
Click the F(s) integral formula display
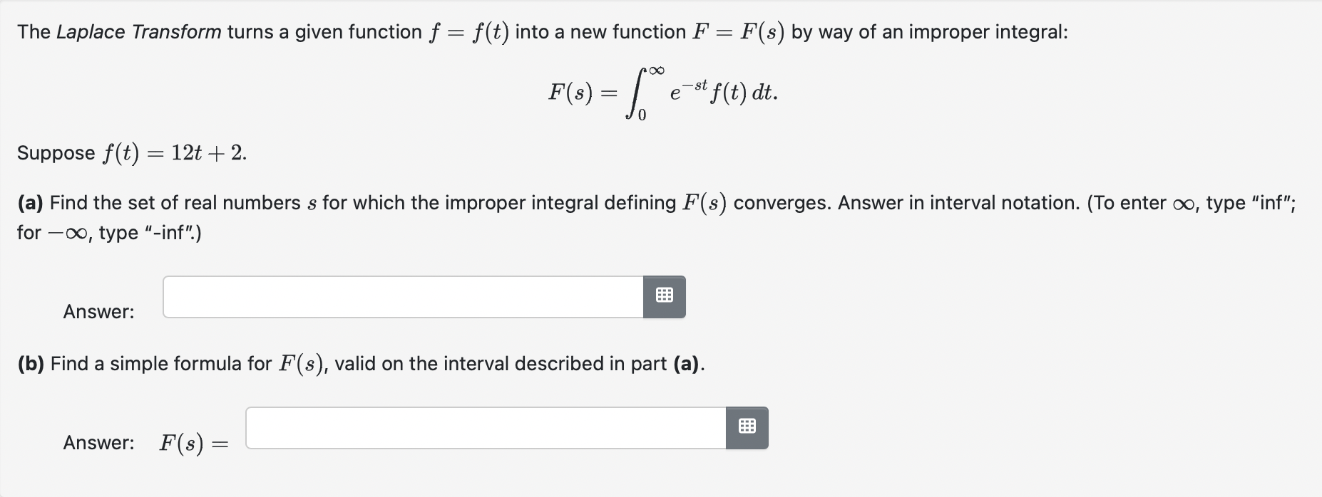662,91
